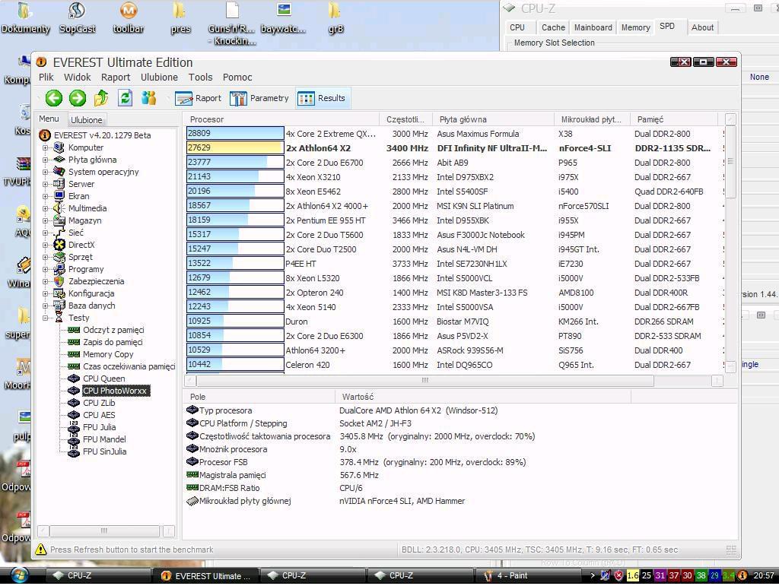Click the horizontal scrollbar under the results list
Screen dimensions: 779x586
point(424,380)
